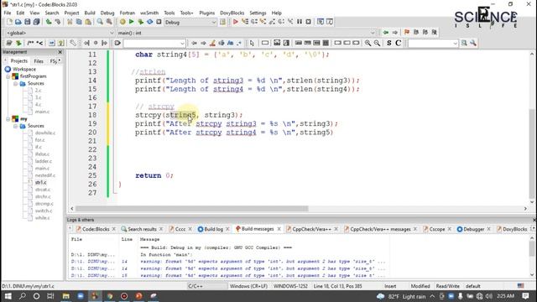The width and height of the screenshot is (537, 302).
Task: Select ladder.c in project tree
Action: pos(43,161)
